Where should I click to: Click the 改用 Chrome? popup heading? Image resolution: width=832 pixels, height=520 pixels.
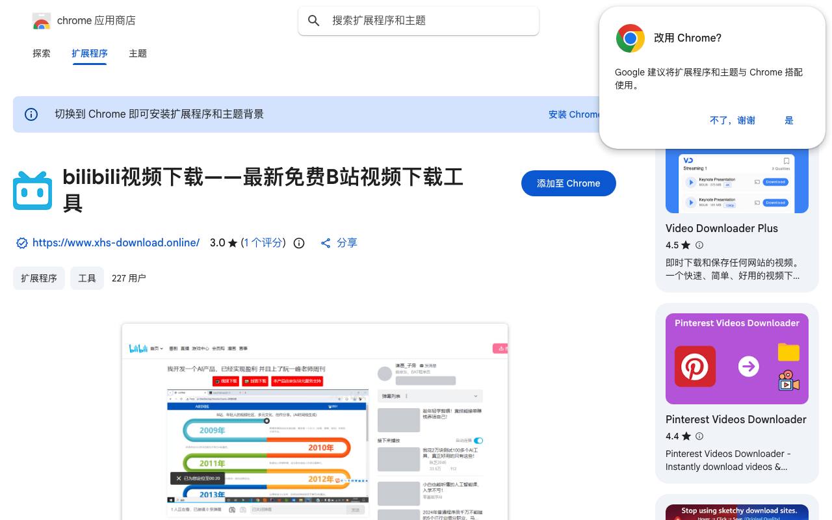tap(688, 38)
